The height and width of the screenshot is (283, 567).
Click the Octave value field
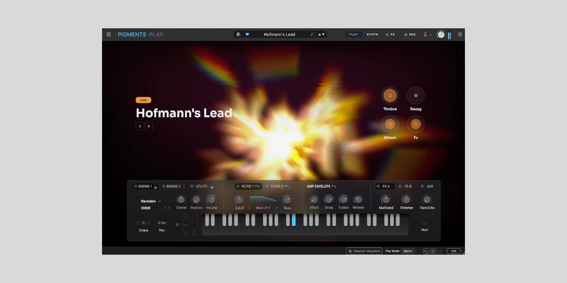(x=143, y=223)
